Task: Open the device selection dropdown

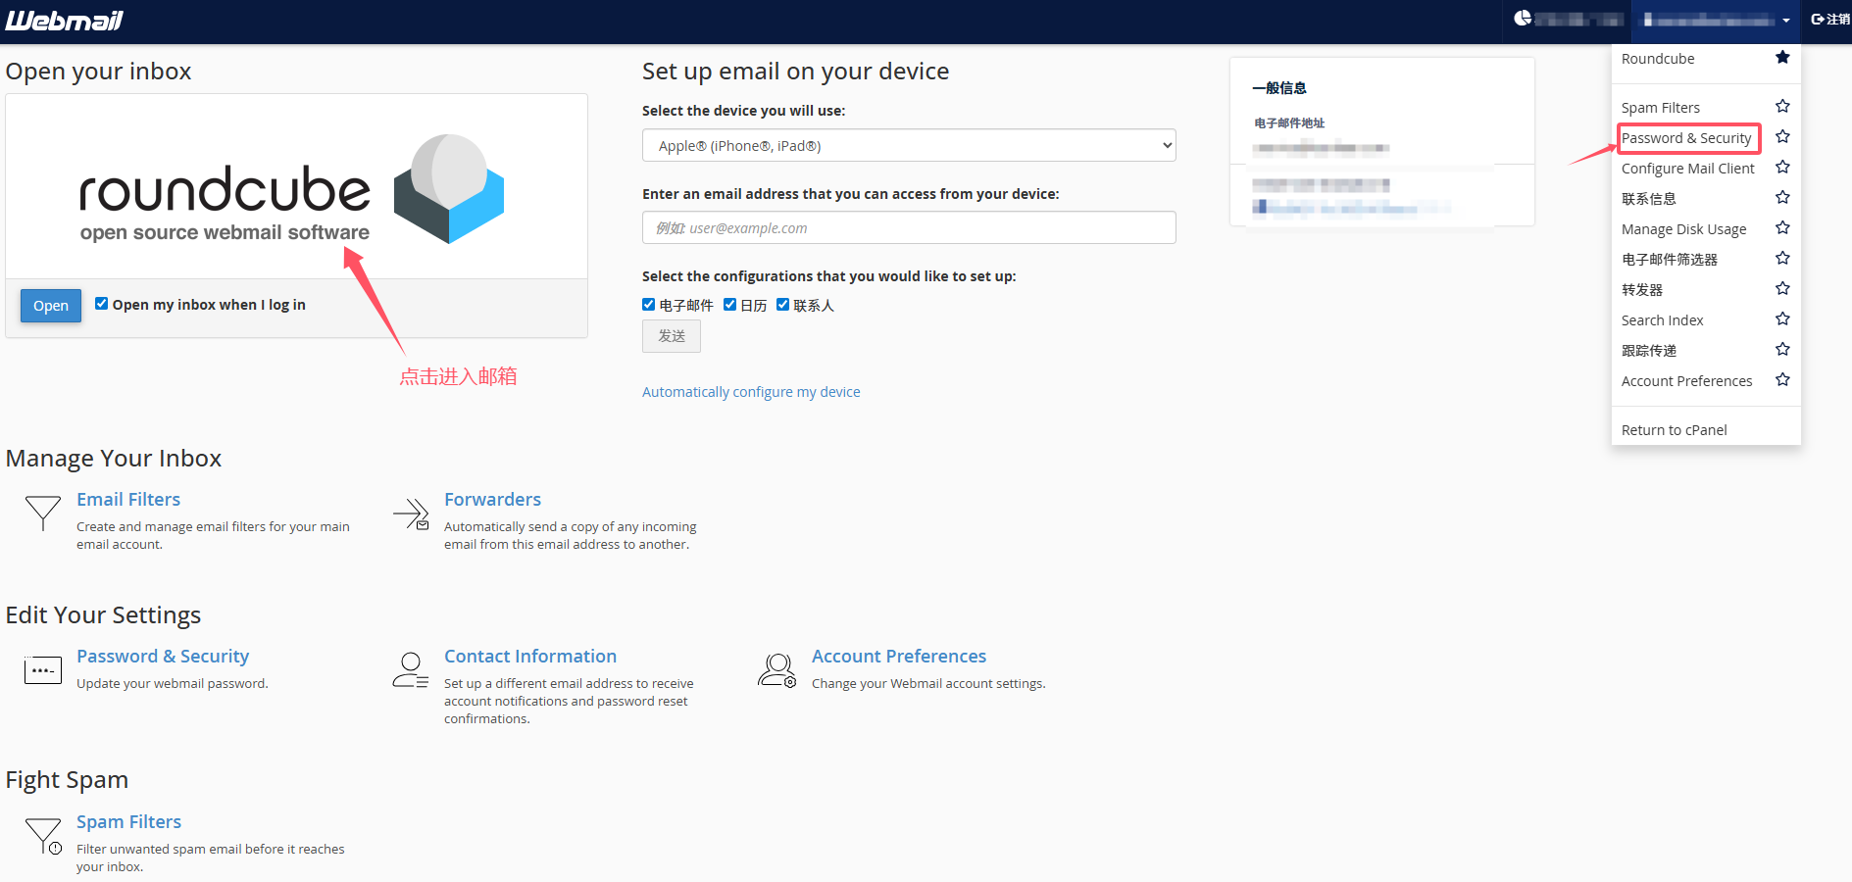Action: click(x=908, y=145)
